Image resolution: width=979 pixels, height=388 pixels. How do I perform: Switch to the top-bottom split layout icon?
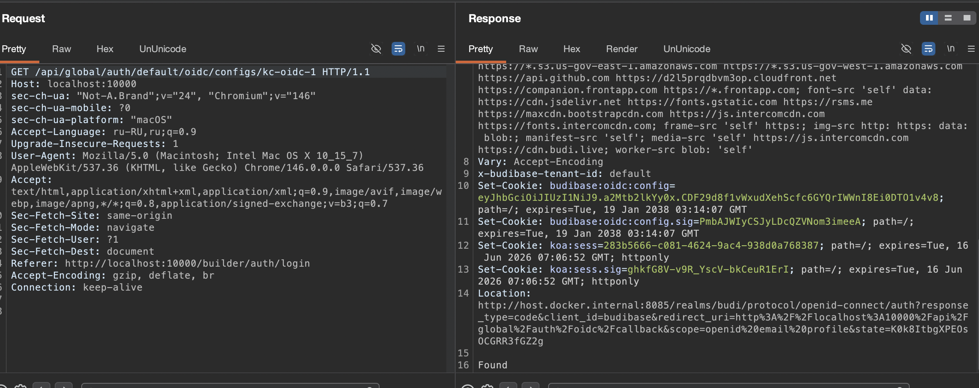[948, 18]
